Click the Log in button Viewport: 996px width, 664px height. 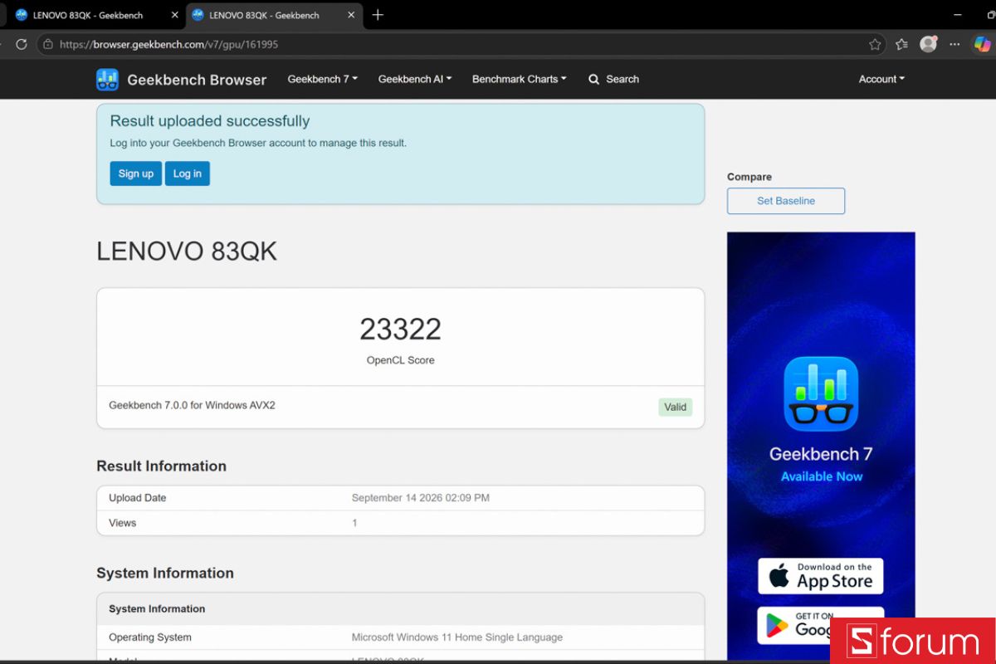click(188, 173)
